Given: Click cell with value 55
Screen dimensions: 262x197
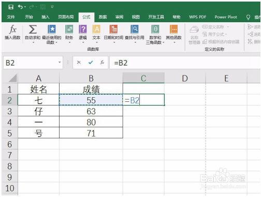Looking at the screenshot, I should [x=91, y=100].
